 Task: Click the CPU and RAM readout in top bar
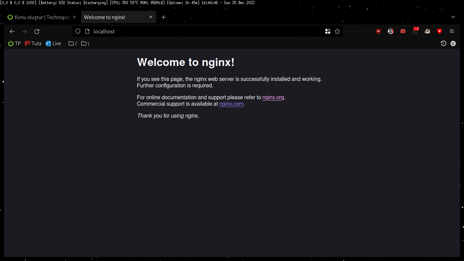pos(138,3)
